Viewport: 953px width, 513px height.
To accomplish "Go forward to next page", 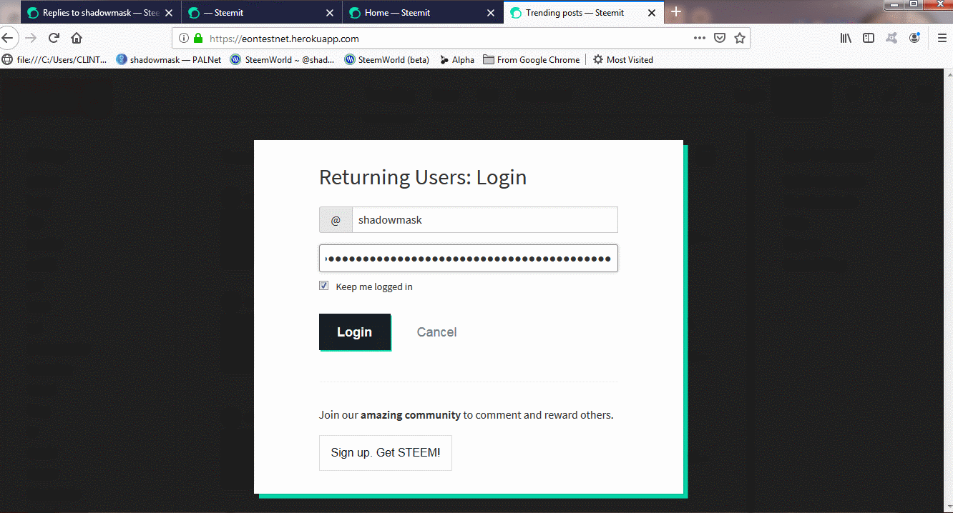I will 31,39.
